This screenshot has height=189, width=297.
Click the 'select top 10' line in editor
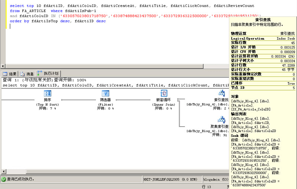point(132,6)
